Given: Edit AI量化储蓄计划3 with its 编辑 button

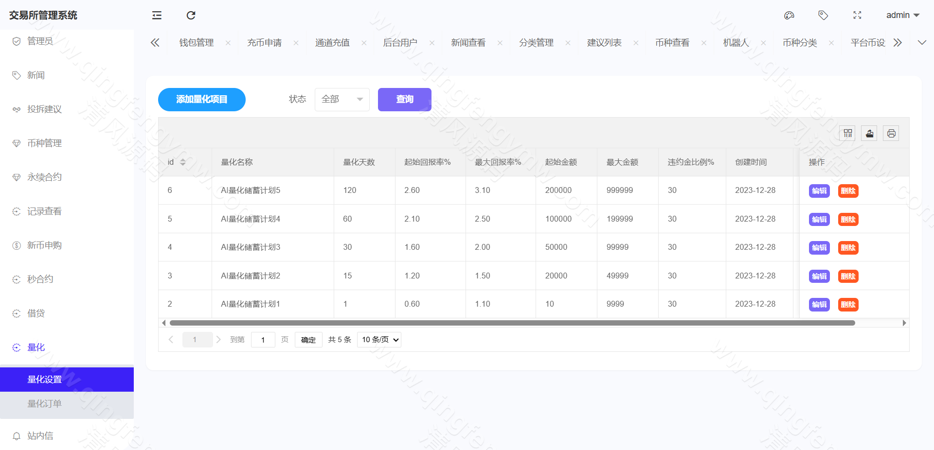Looking at the screenshot, I should (x=819, y=247).
